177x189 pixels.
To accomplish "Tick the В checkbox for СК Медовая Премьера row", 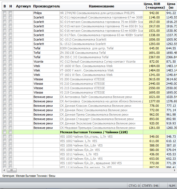I will coord(5,128).
